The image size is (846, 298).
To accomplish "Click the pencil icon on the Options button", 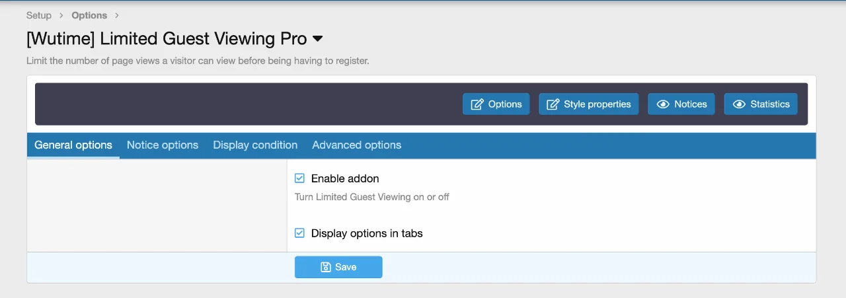I will click(x=477, y=104).
